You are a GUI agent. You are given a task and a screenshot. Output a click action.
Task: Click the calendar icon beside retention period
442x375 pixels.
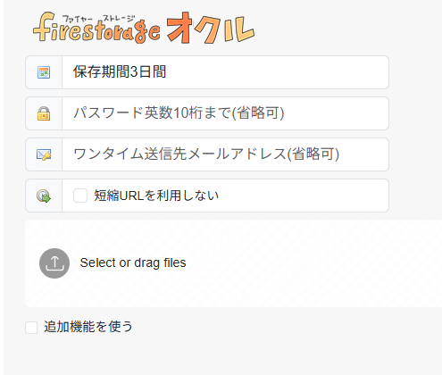pyautogui.click(x=44, y=72)
